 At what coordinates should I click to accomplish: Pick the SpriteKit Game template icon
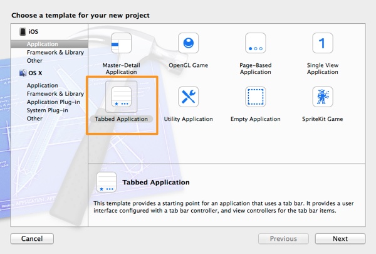322,98
